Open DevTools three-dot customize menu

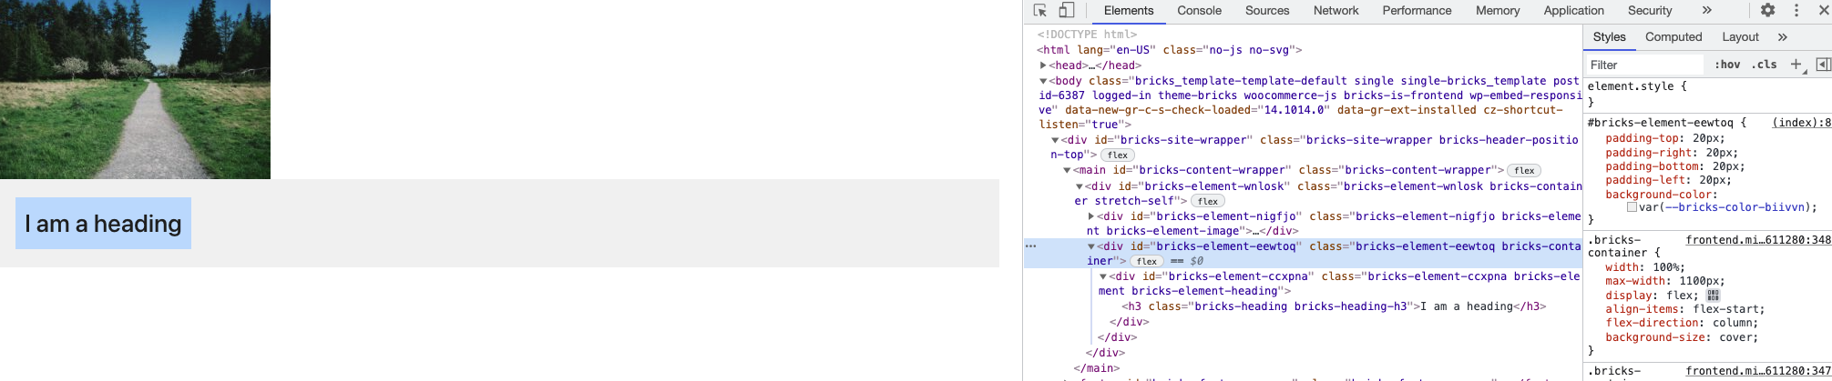click(x=1796, y=11)
